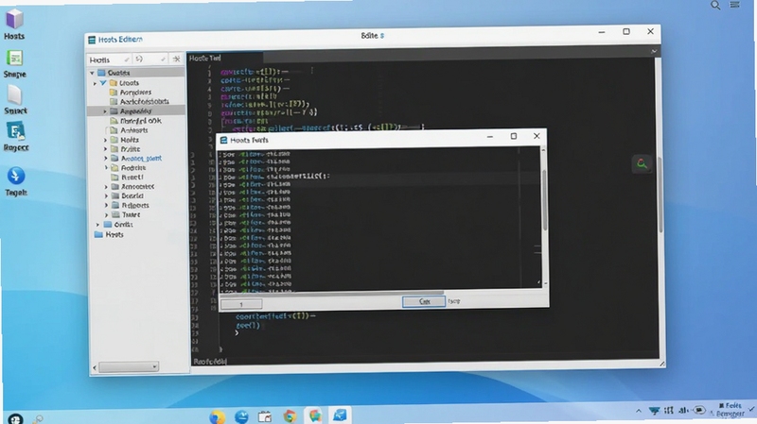Click the status bar text at editor bottom
Viewport: 757px width, 424px height.
click(x=209, y=362)
